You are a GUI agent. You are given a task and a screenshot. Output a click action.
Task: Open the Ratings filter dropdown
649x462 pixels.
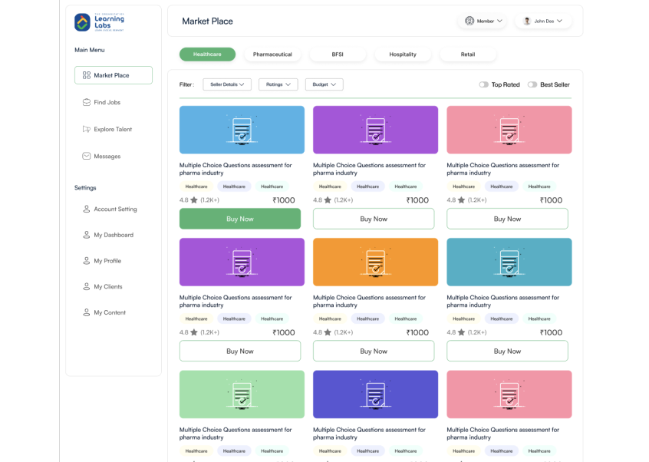tap(278, 84)
